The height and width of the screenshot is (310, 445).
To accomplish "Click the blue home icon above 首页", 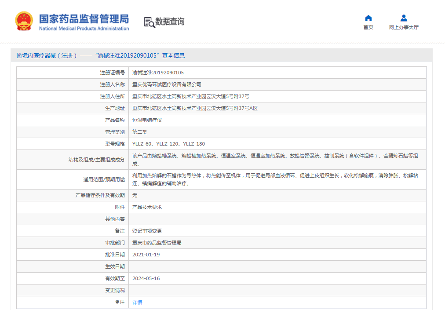I will point(368,18).
